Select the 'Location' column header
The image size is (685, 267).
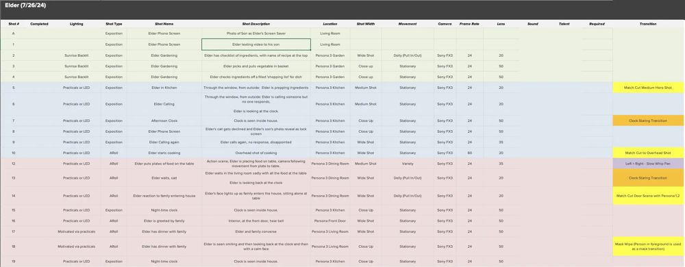[x=330, y=24]
